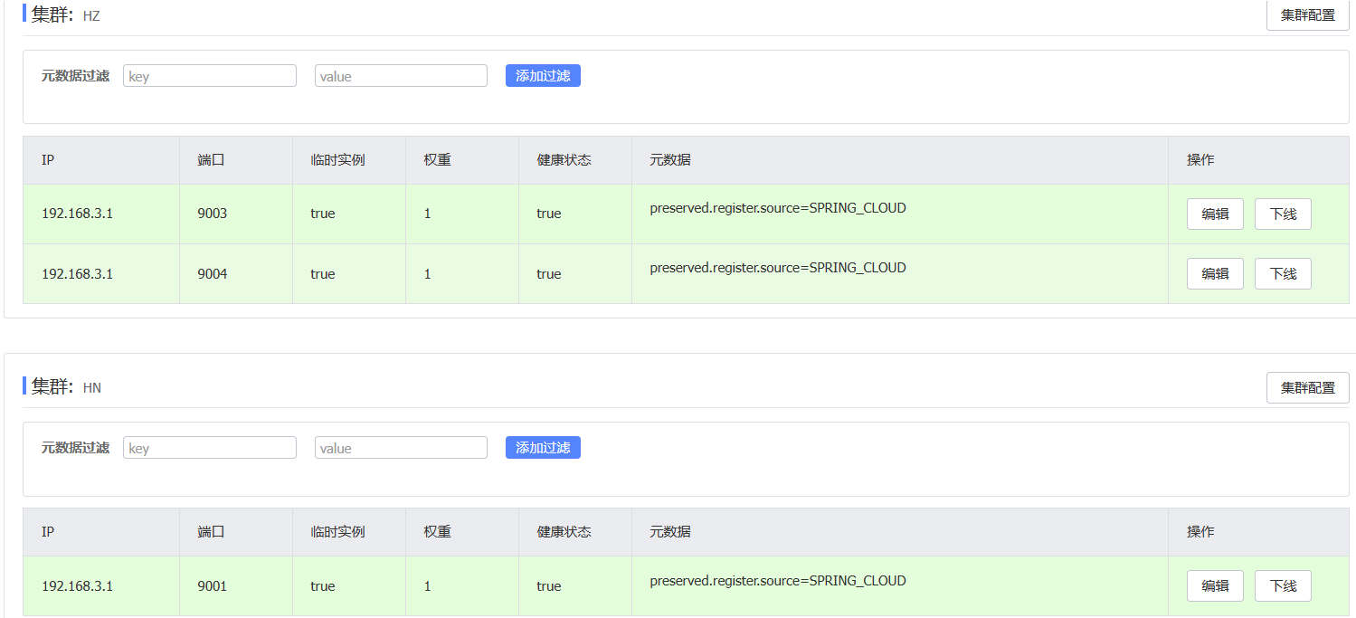Focus the key filter field in HN cluster

210,448
